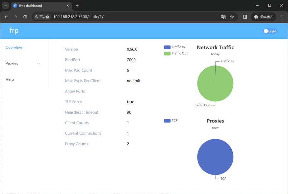The height and width of the screenshot is (194, 288).
Task: Toggle Traffic In legend item
Action: click(174, 47)
